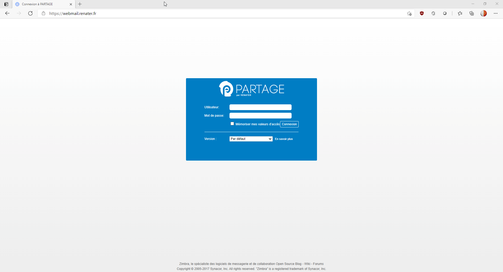Image resolution: width=503 pixels, height=272 pixels.
Task: Expand the Version dropdown Par défaut
Action: tap(251, 139)
